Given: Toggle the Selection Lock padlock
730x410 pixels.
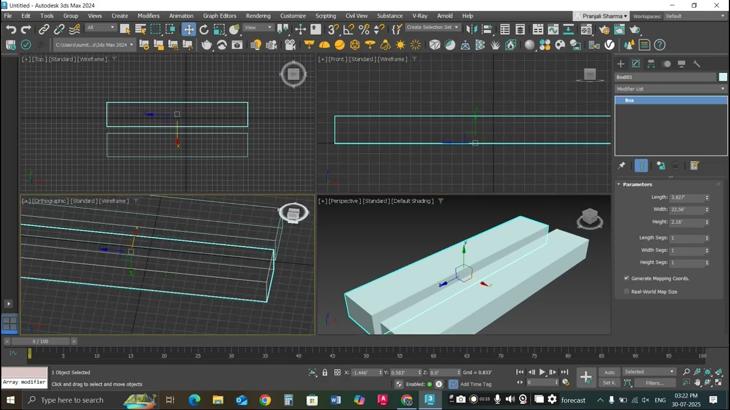Looking at the screenshot, I should pos(325,372).
